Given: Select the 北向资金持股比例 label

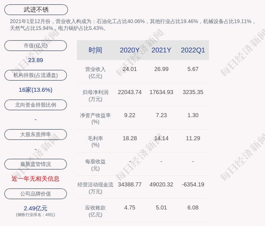Looking at the screenshot, I should (x=36, y=105).
